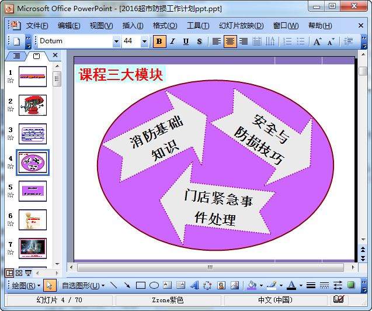
Task: Open the font name dropdown
Action: [116, 42]
